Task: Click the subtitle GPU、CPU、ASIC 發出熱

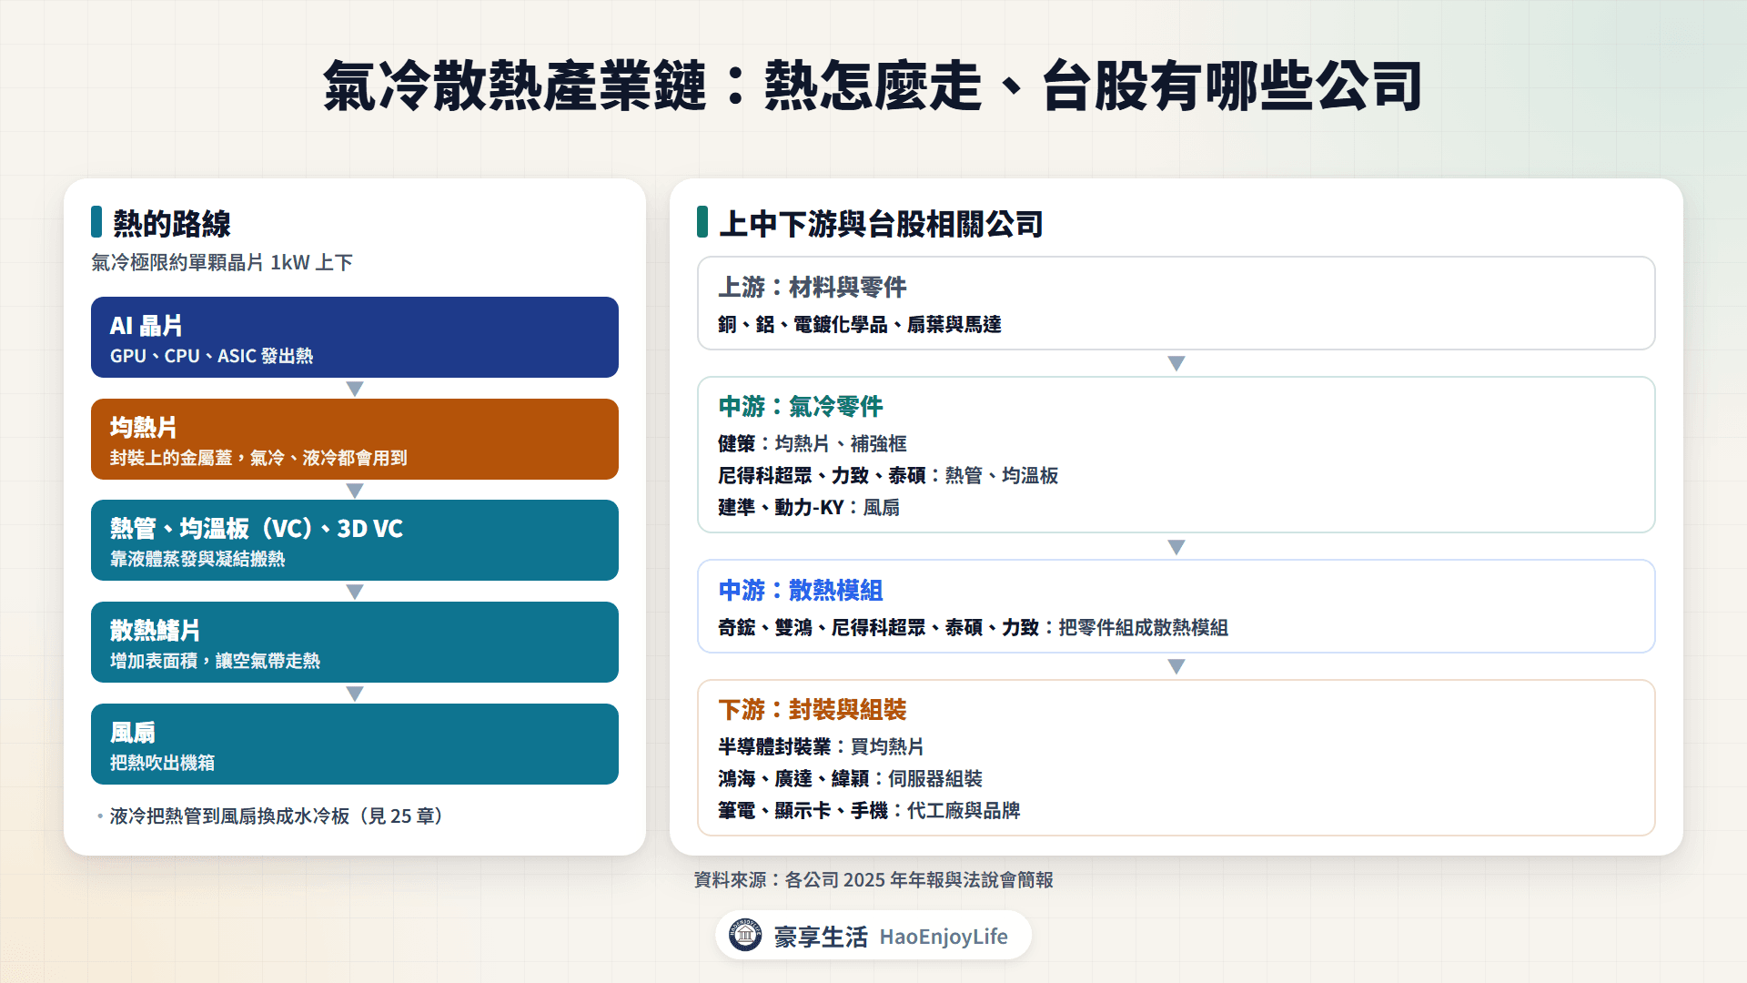Action: pyautogui.click(x=211, y=356)
